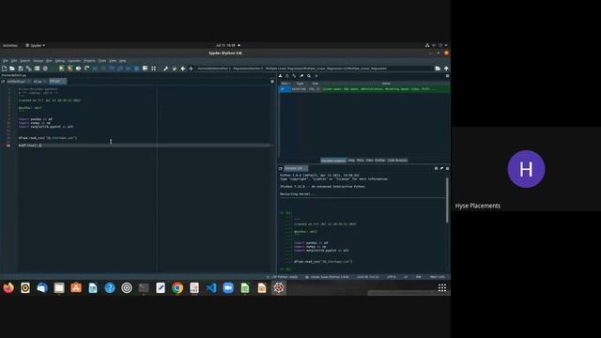The height and width of the screenshot is (338, 601).
Task: Click the Hyse Placements participant avatar
Action: (x=526, y=169)
